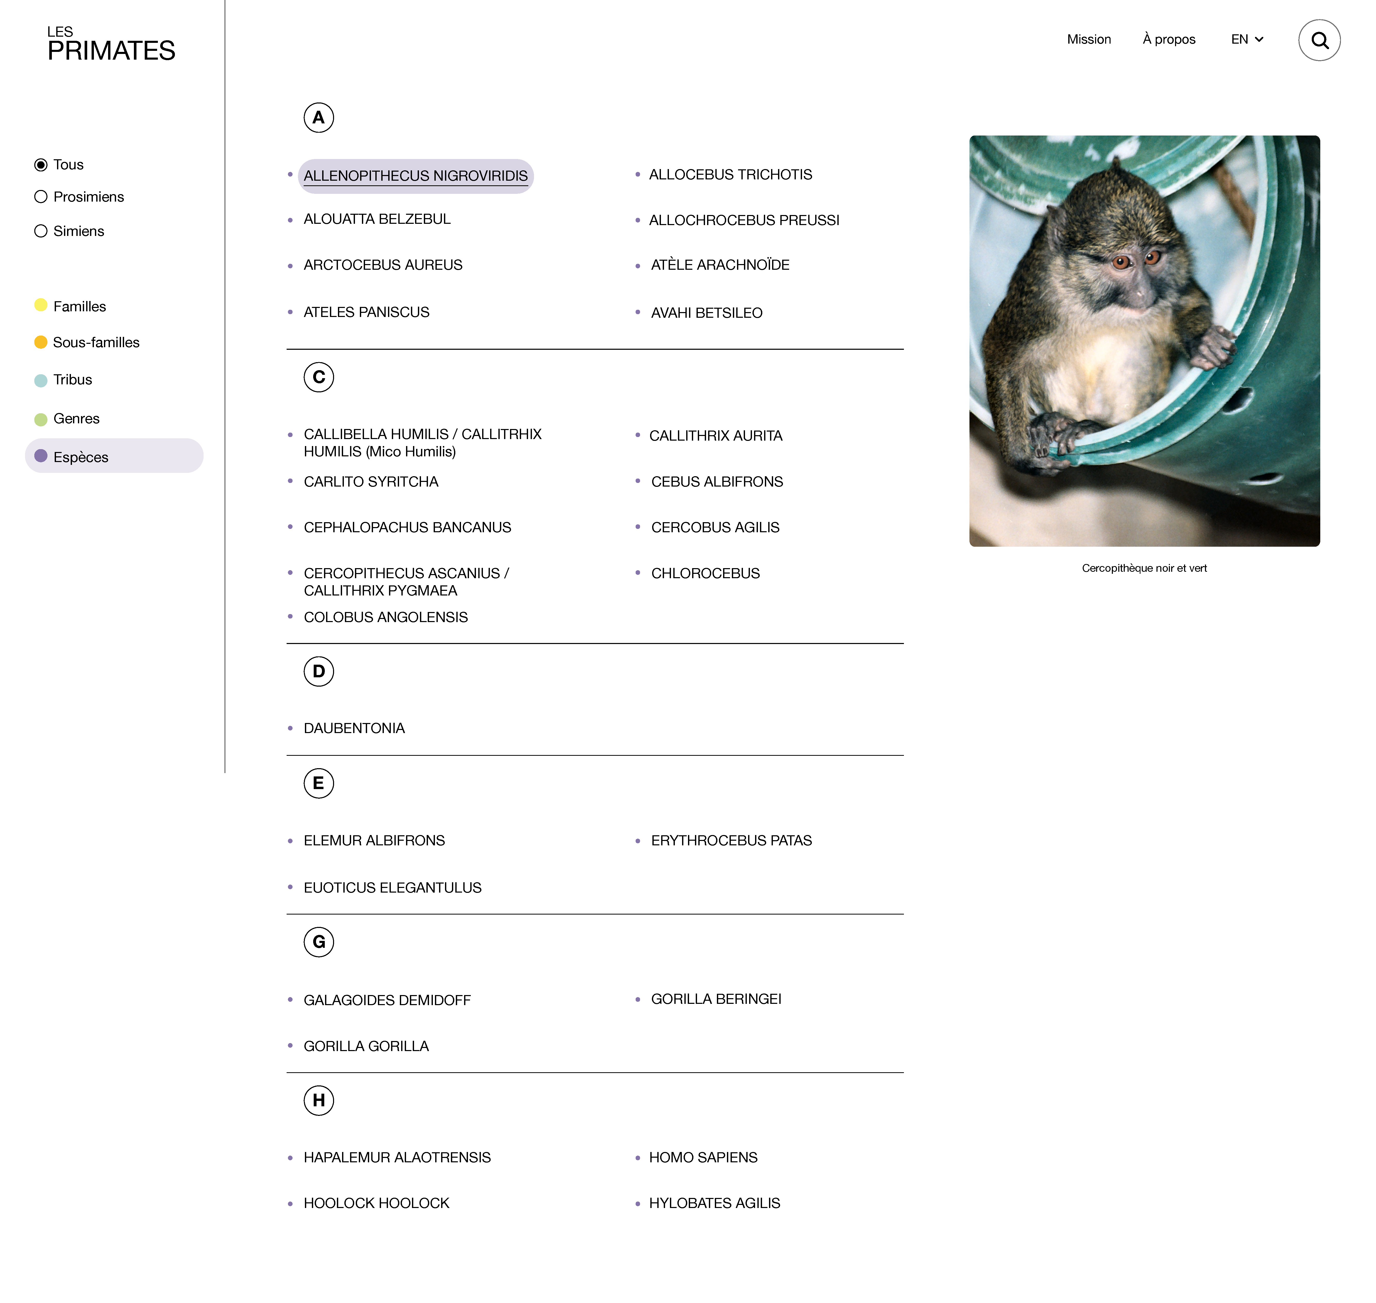Viewport: 1376px width, 1303px height.
Task: Open the EN language dropdown
Action: [x=1247, y=39]
